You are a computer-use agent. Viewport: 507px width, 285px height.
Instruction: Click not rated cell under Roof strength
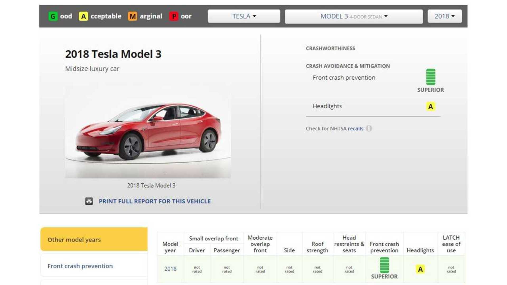tap(317, 269)
